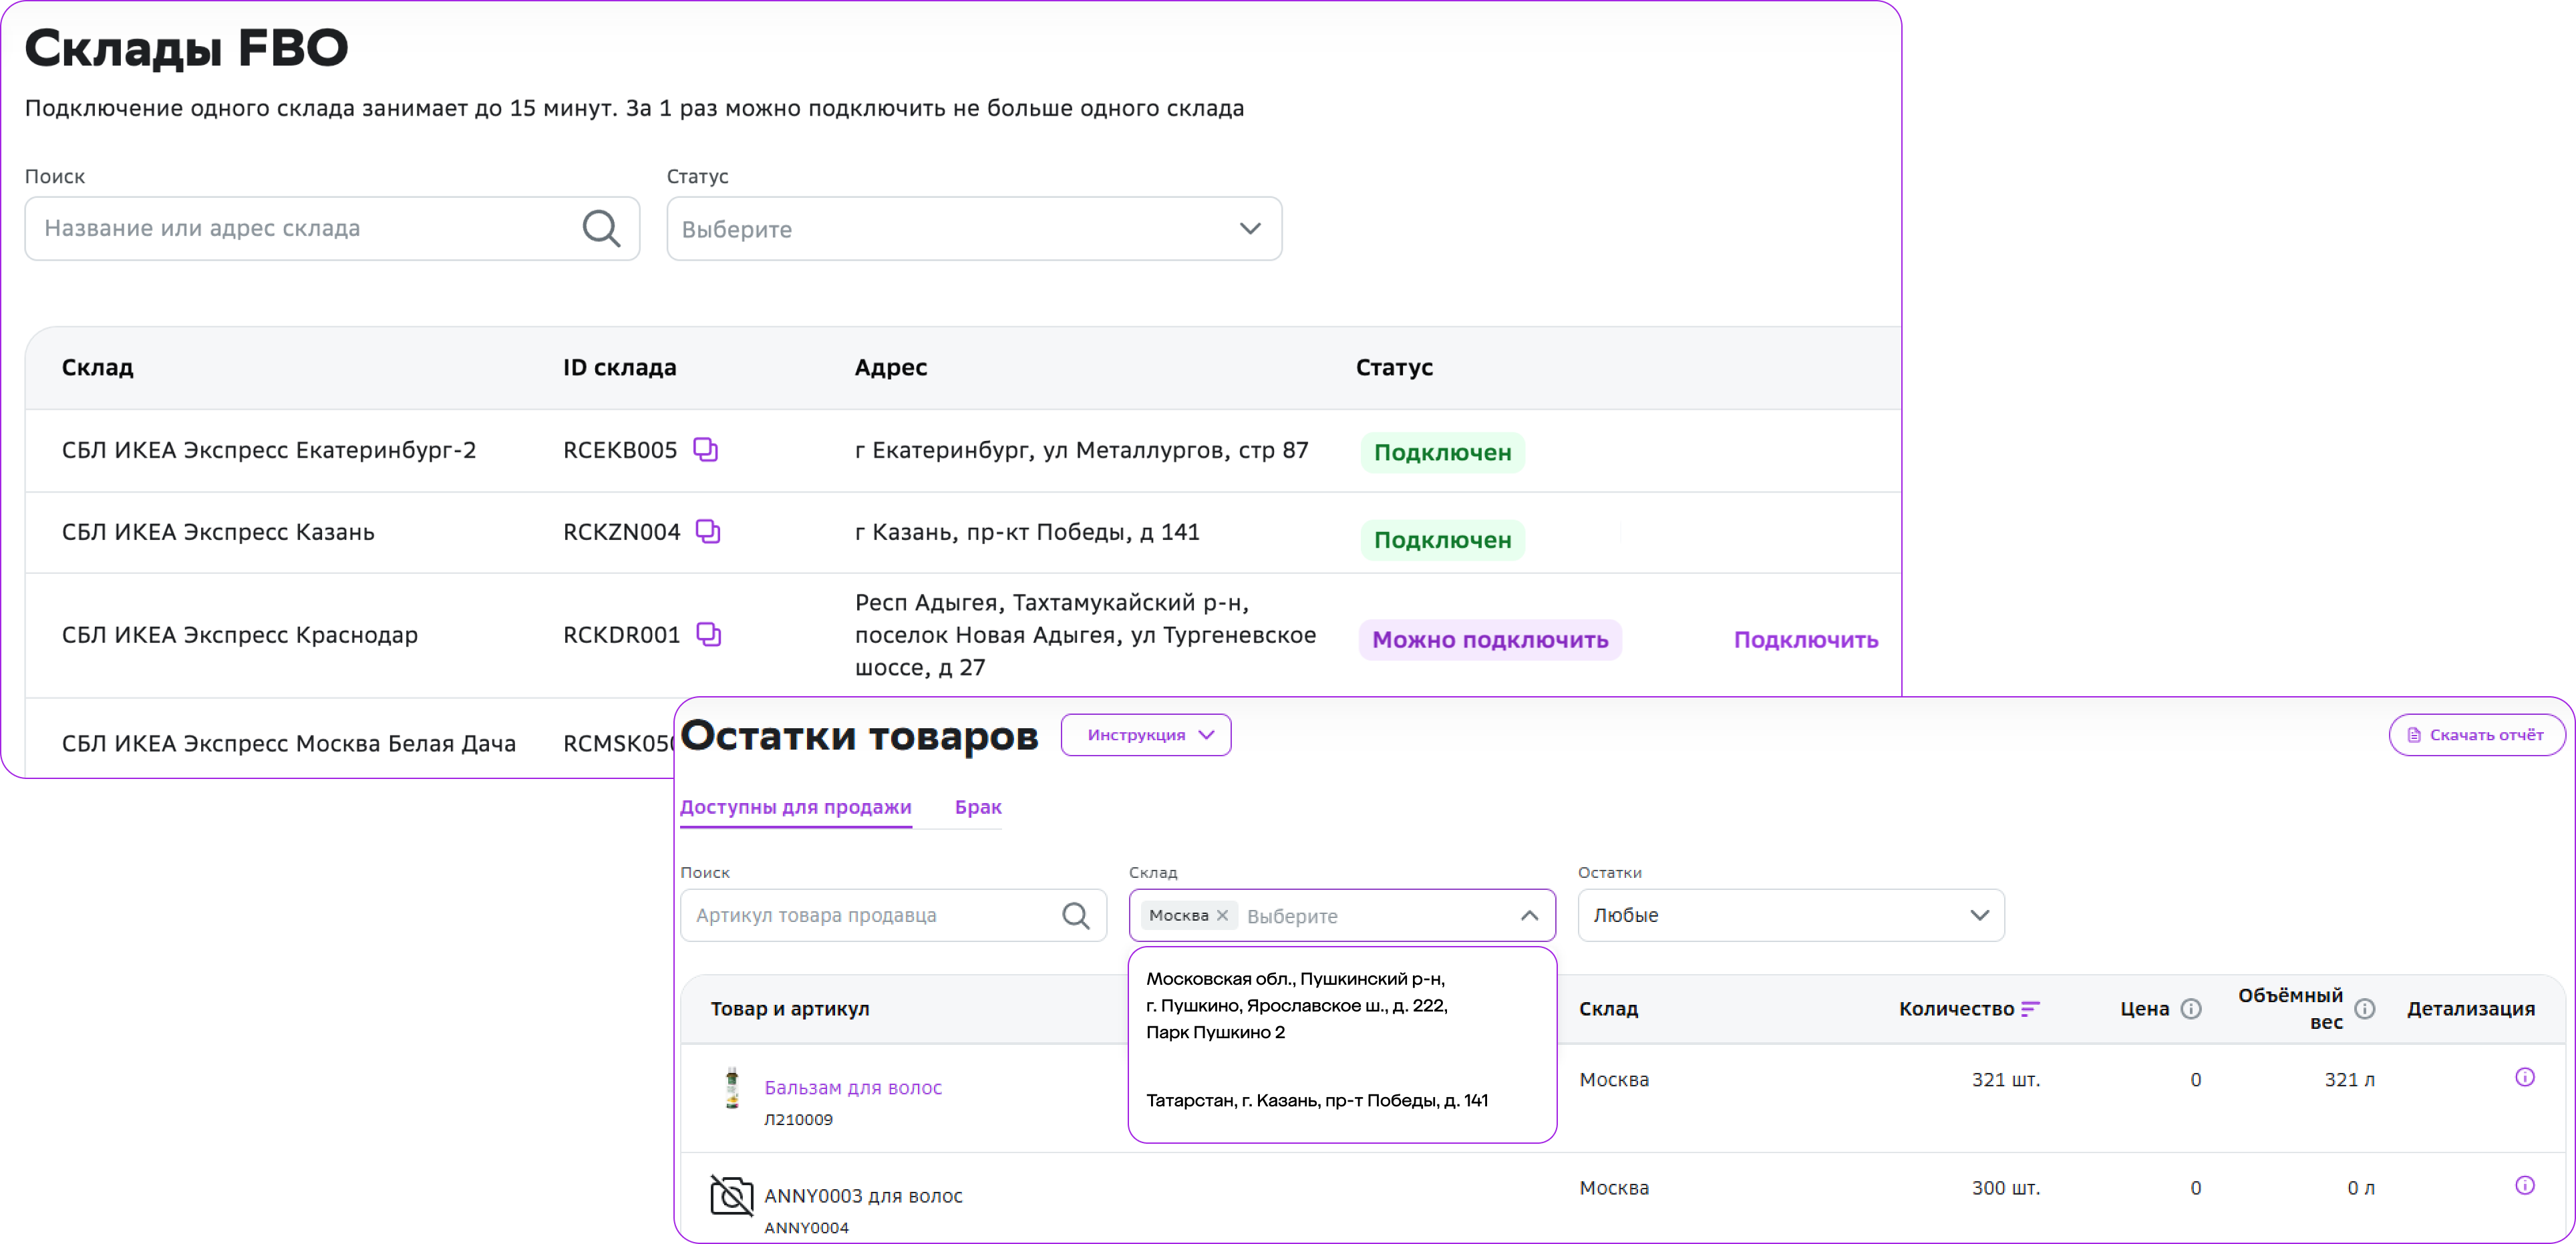
Task: Click the ID склада column header
Action: point(619,367)
